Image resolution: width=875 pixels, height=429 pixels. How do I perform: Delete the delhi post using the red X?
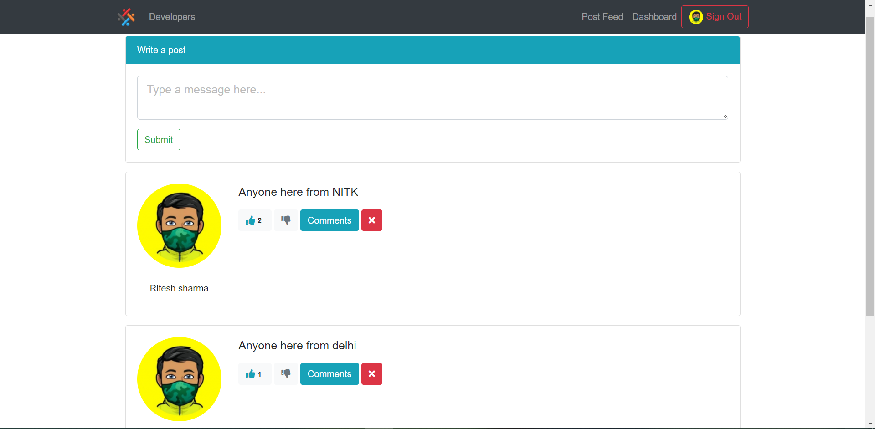tap(371, 374)
